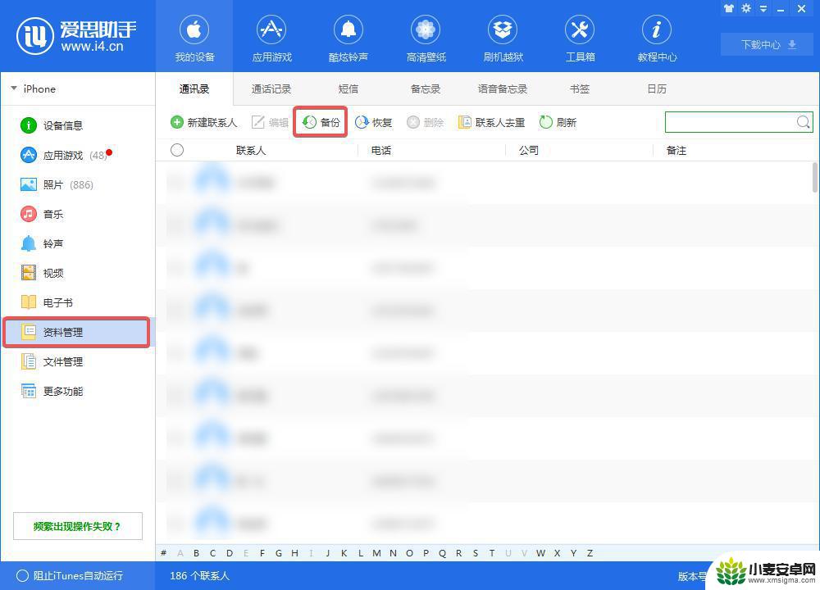Jump to # in alphabet index
The height and width of the screenshot is (590, 820).
[x=164, y=553]
